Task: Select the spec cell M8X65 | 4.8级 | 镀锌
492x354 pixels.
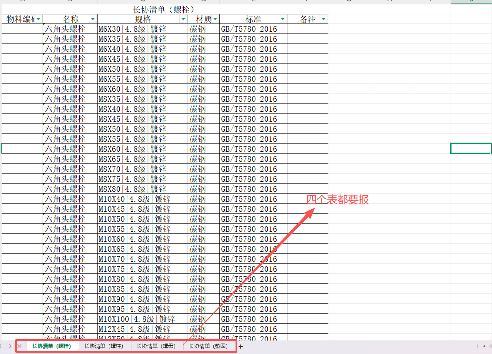Action: click(x=142, y=159)
